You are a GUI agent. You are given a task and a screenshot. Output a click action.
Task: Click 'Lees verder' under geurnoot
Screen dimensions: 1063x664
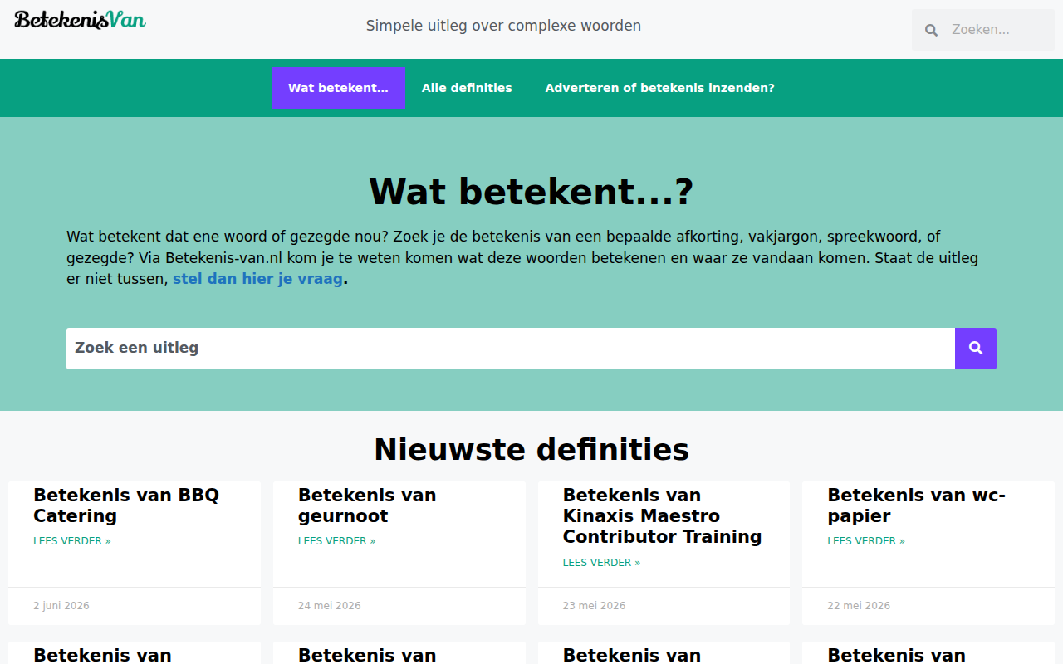(x=336, y=541)
